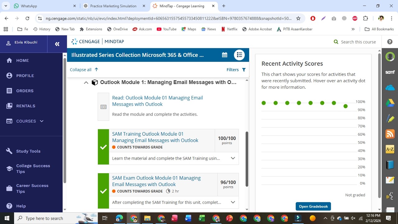Open the Gradebook button
Screen dimensions: 398x224
point(313,206)
